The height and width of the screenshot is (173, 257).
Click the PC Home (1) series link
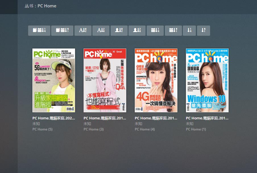coord(196,129)
